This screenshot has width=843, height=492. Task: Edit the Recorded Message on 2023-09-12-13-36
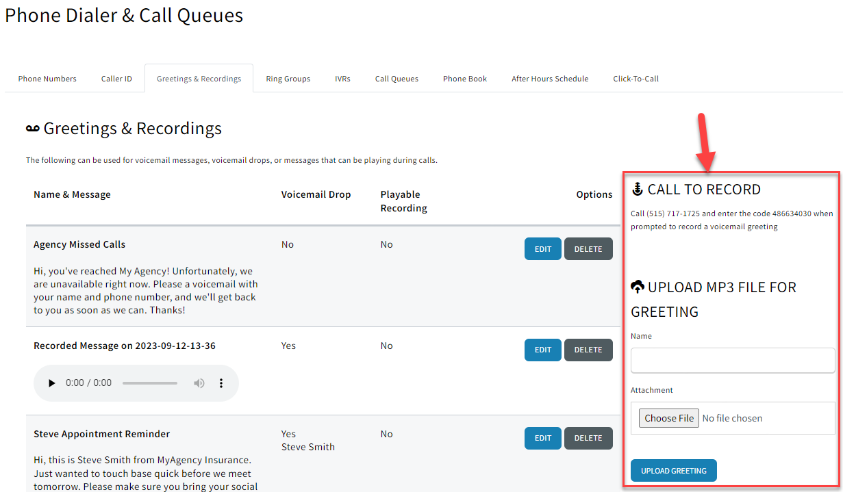(x=543, y=350)
